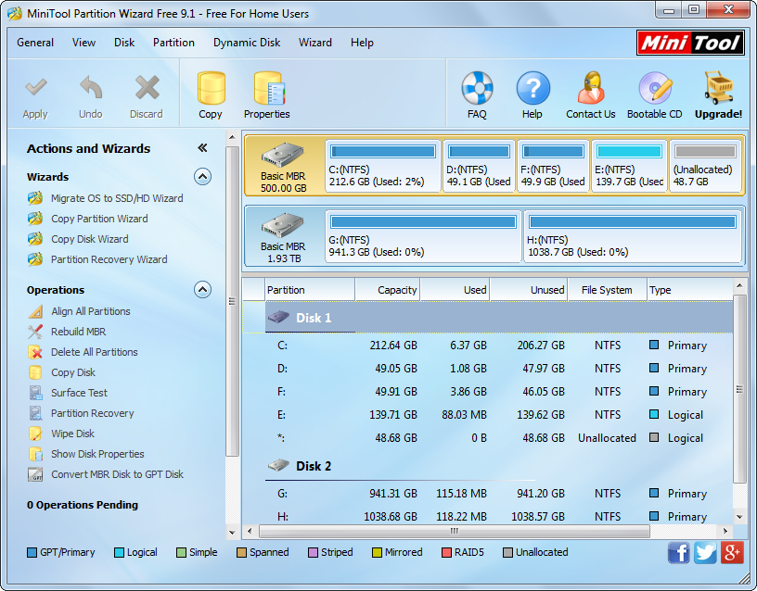The height and width of the screenshot is (591, 757).
Task: Open the Partition menu
Action: pyautogui.click(x=173, y=43)
